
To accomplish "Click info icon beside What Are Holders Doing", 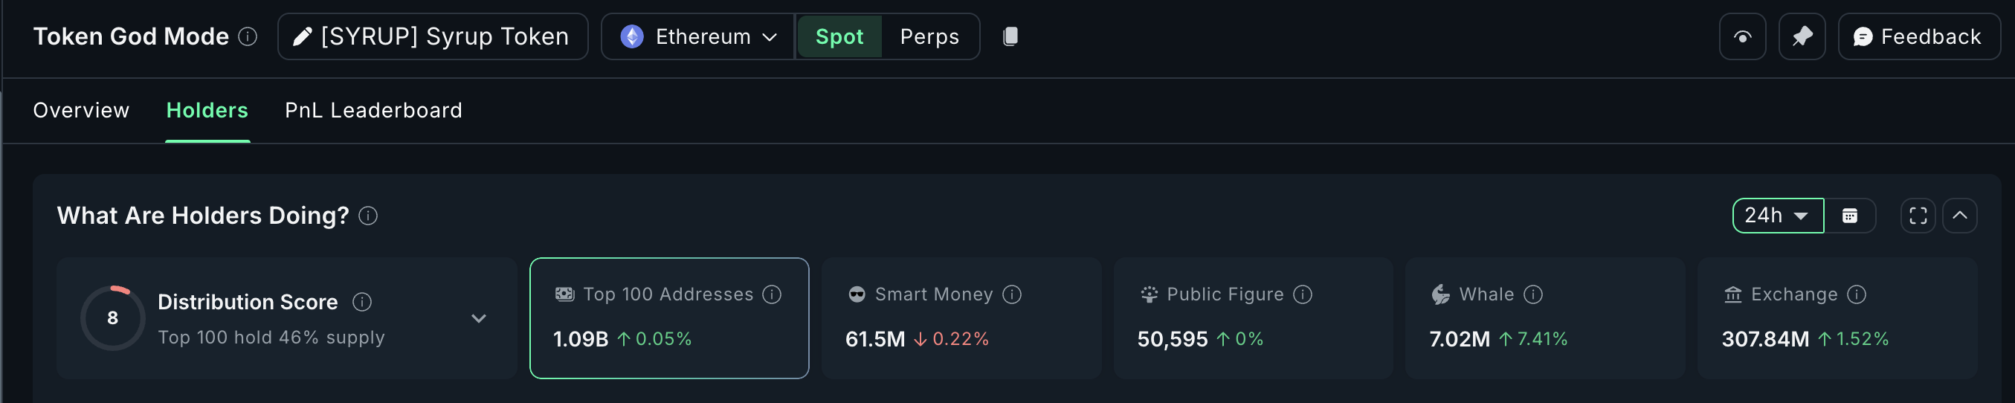I will [x=367, y=216].
